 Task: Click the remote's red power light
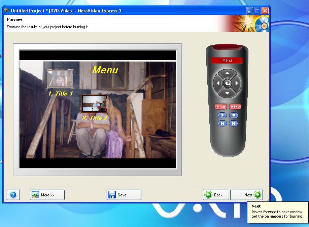tap(227, 47)
